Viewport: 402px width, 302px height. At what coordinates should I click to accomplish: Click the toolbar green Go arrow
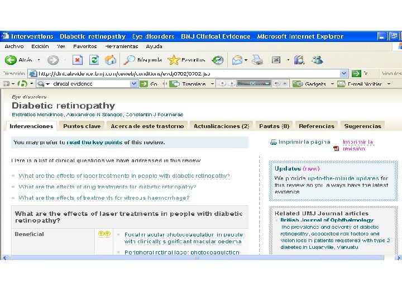(144, 84)
